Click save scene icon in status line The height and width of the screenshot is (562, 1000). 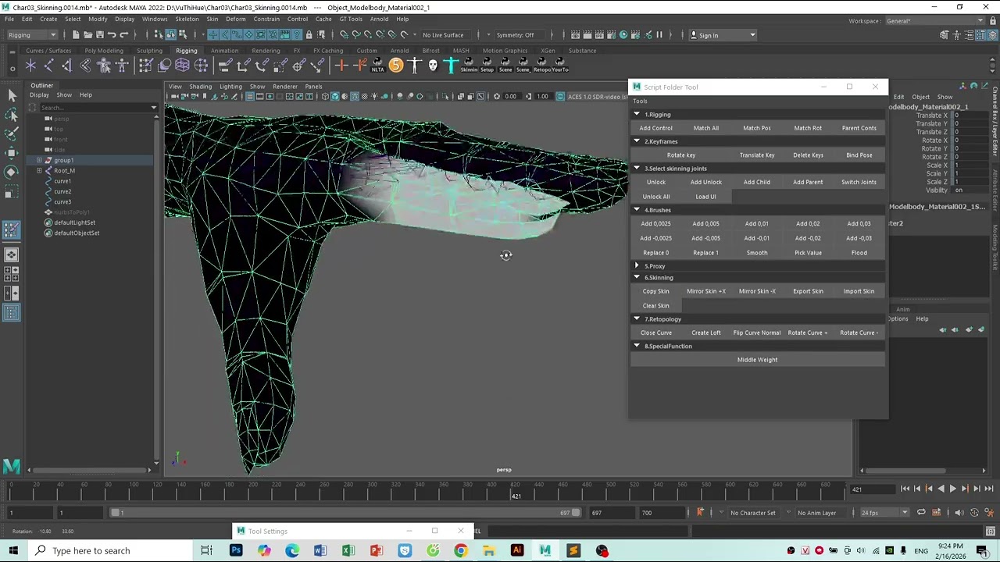point(99,34)
